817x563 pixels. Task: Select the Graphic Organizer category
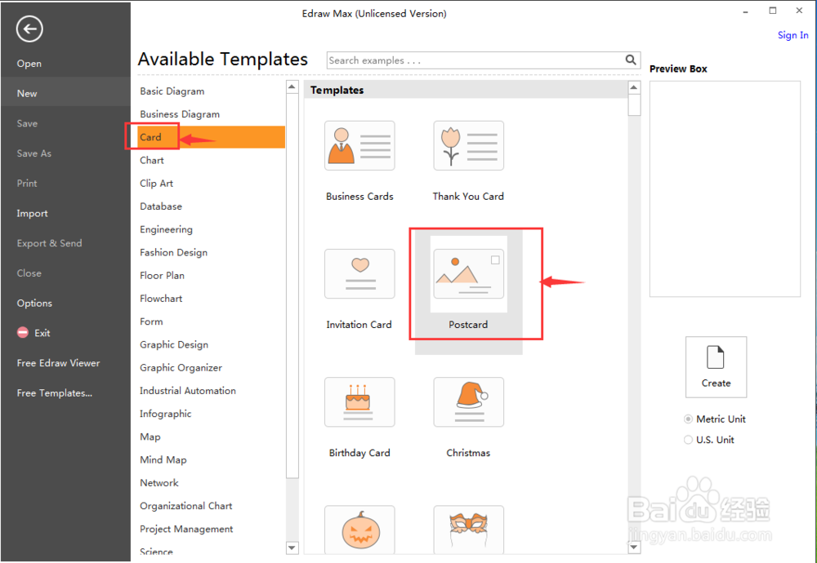[x=181, y=367]
